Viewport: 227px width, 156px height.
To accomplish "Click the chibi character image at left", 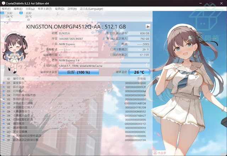I will click(15, 53).
